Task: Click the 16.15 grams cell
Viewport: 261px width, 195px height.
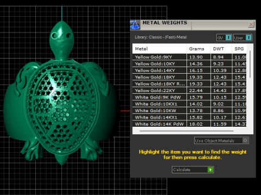Action: [198, 70]
